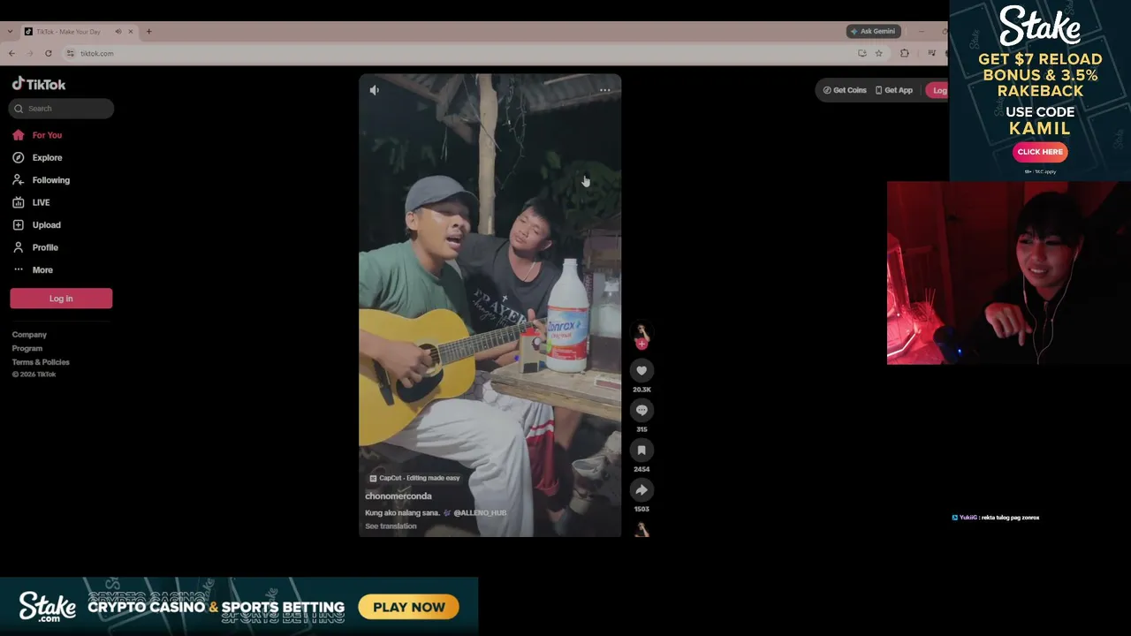Go back using the browser back arrow
The image size is (1131, 636).
(11, 53)
